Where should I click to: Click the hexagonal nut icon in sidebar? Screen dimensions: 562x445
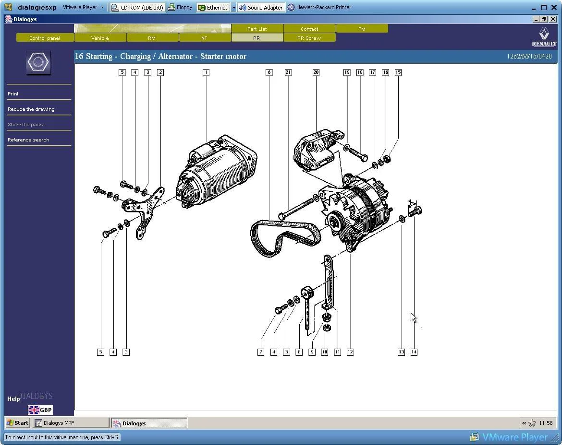[38, 62]
